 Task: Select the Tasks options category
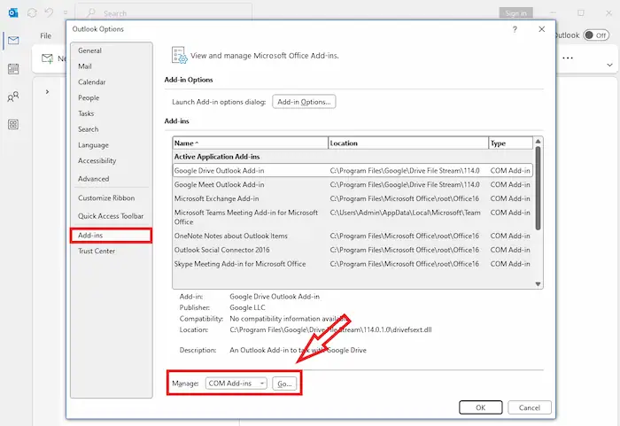[x=86, y=113]
